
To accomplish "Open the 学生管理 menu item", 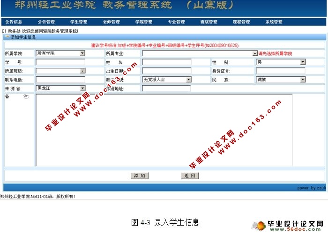I will [79, 22].
